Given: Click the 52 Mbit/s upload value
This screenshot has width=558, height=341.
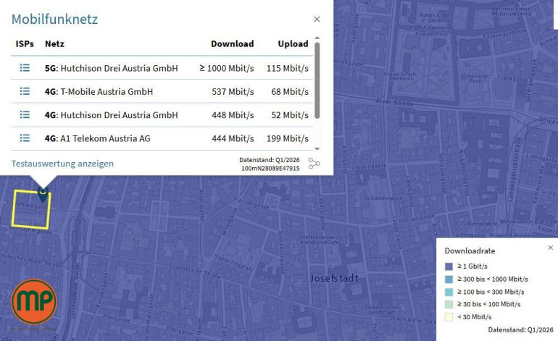Looking at the screenshot, I should [x=290, y=115].
